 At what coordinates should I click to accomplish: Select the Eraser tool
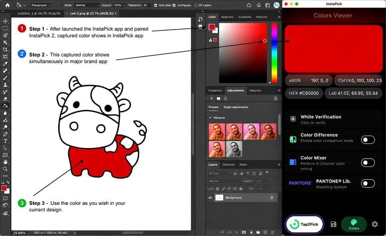click(x=5, y=99)
